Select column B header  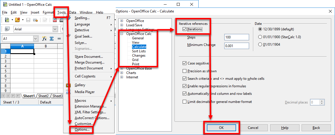click(x=46, y=46)
